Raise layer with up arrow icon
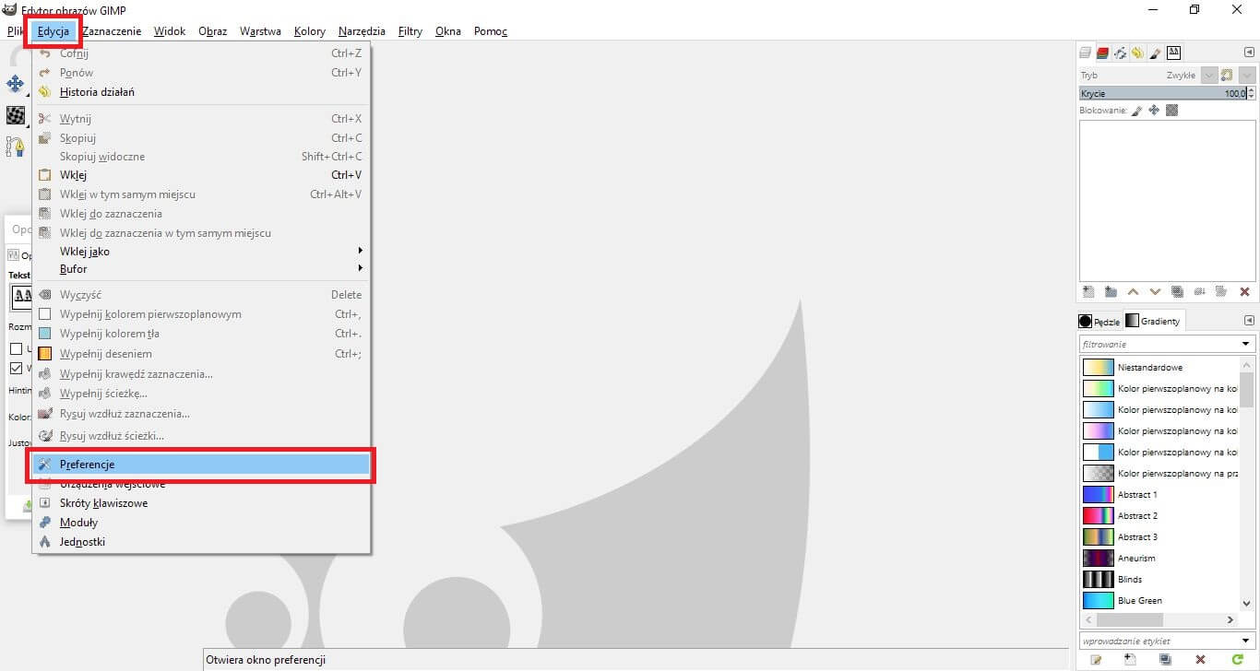The image size is (1260, 671). 1134,291
